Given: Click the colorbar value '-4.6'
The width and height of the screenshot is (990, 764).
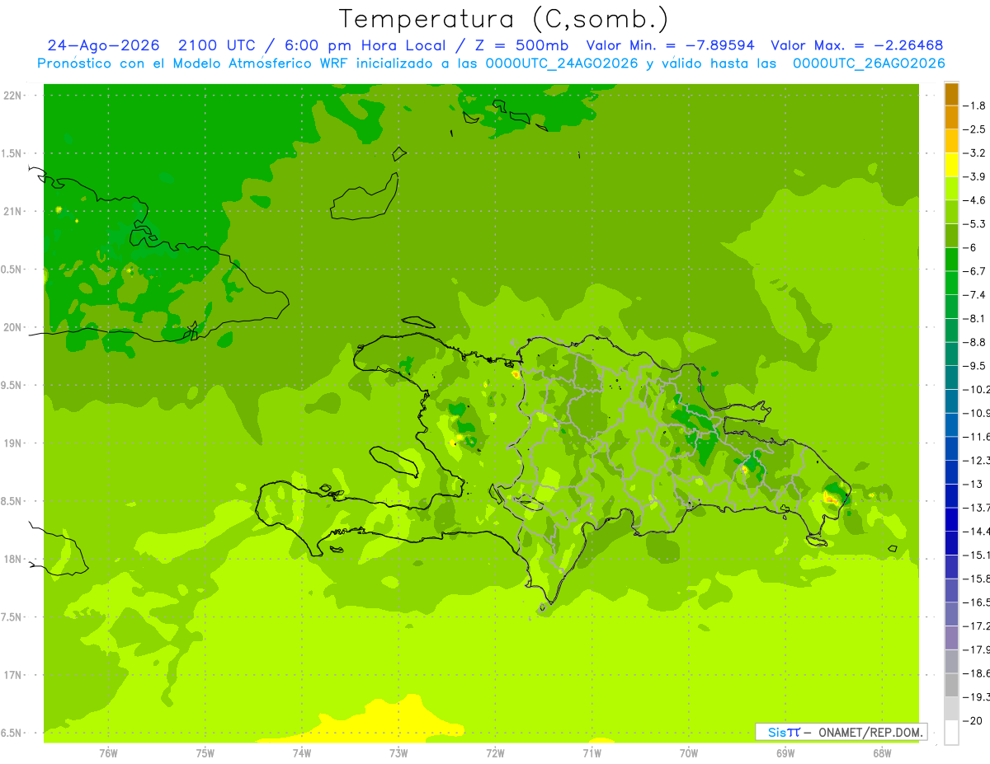Looking at the screenshot, I should 973,200.
